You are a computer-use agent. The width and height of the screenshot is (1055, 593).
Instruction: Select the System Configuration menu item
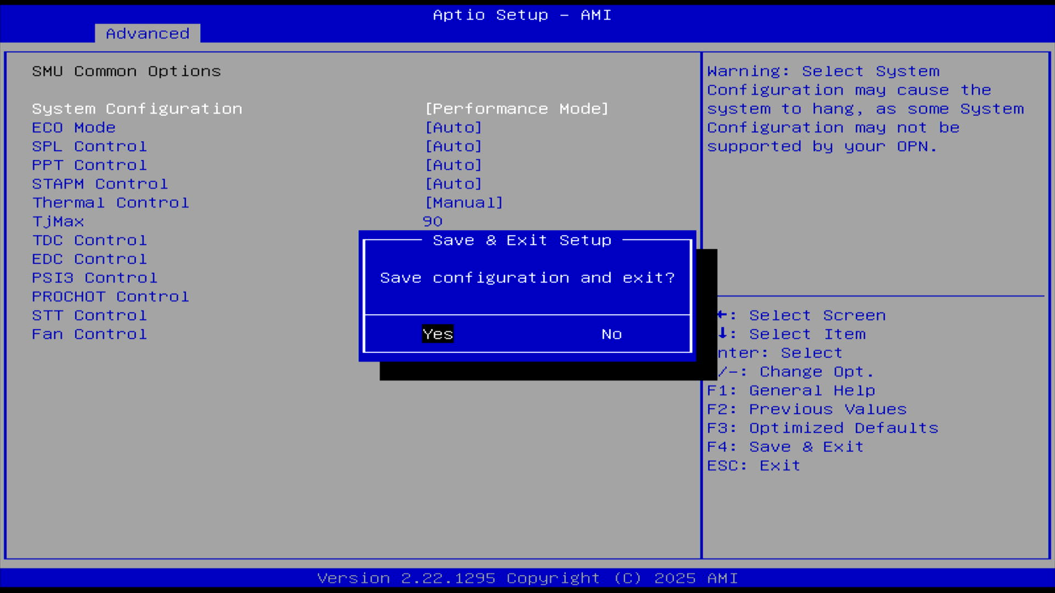pyautogui.click(x=137, y=109)
